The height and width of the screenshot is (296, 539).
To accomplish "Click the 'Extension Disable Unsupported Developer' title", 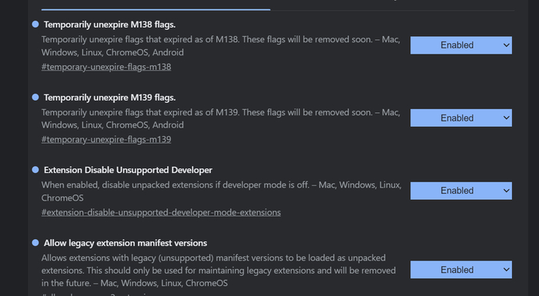I will 128,170.
